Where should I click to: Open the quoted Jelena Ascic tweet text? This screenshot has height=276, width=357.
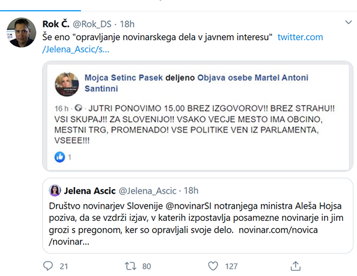(x=196, y=224)
